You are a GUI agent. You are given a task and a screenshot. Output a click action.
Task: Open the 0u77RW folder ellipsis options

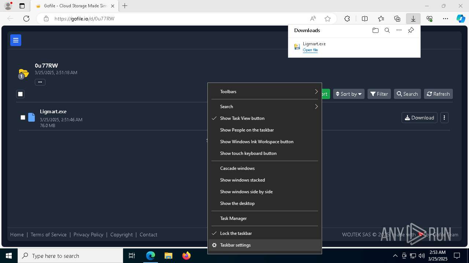click(40, 82)
